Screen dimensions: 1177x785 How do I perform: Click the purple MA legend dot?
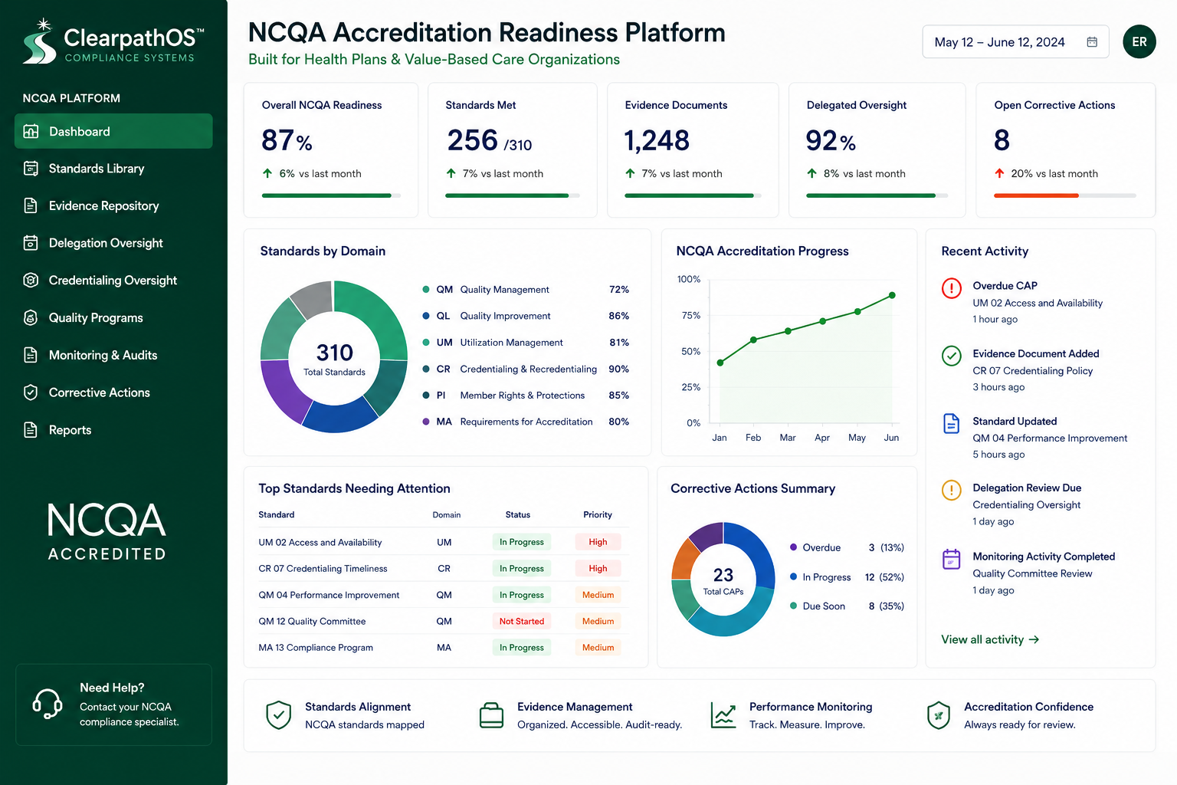point(426,422)
